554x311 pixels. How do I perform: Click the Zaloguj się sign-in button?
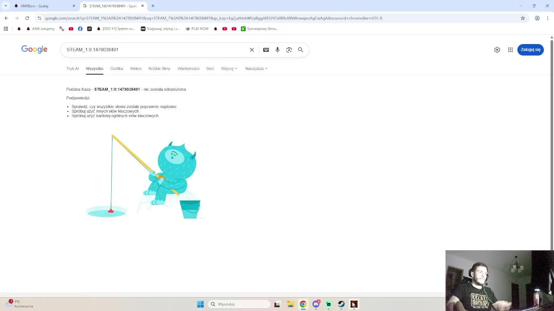(530, 50)
